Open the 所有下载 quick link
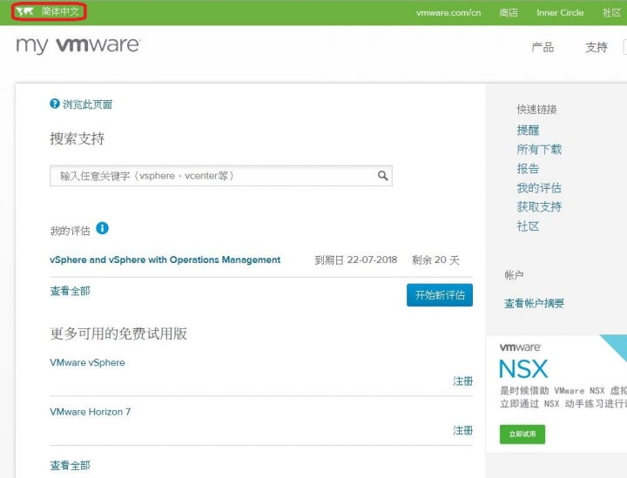Viewport: 627px width, 478px height. 539,150
